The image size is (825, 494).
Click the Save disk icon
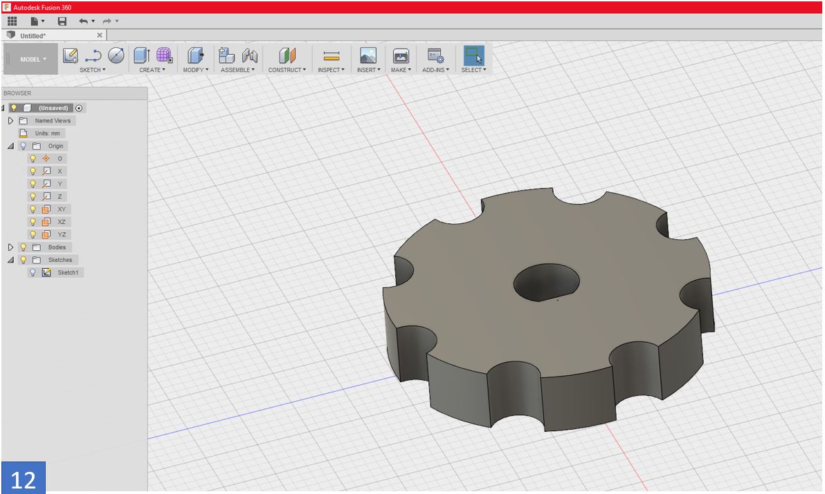pos(62,21)
